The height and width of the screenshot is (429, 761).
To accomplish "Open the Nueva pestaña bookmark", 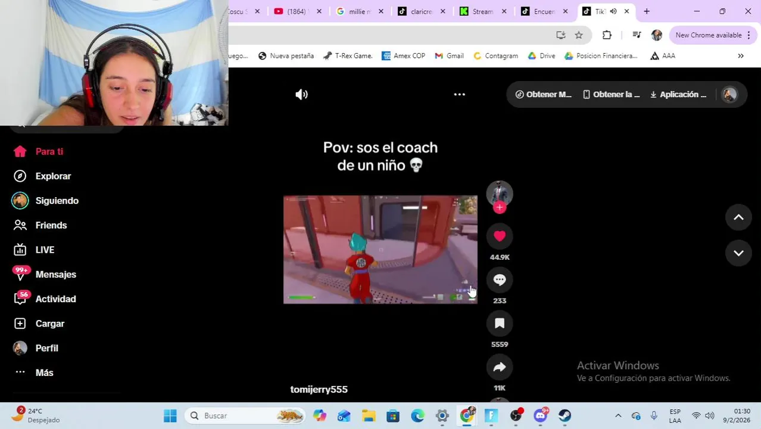I will (x=286, y=55).
